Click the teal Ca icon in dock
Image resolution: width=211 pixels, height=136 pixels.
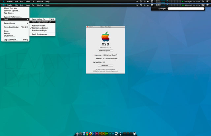click(110, 134)
